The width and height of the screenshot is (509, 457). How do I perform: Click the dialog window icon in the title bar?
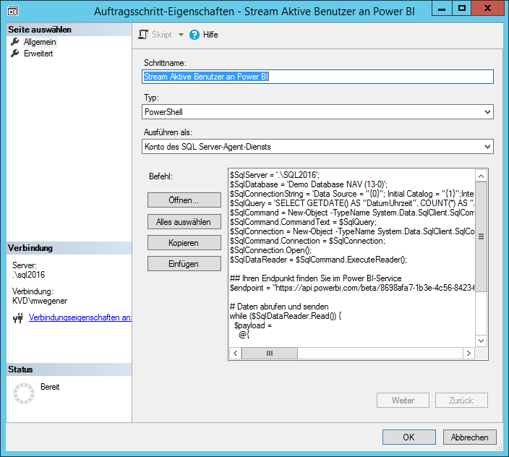click(x=13, y=11)
